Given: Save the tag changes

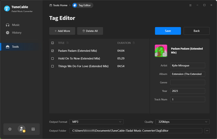Looking at the screenshot, I should pyautogui.click(x=168, y=31).
